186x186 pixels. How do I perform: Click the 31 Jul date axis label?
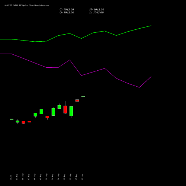(11, 177)
